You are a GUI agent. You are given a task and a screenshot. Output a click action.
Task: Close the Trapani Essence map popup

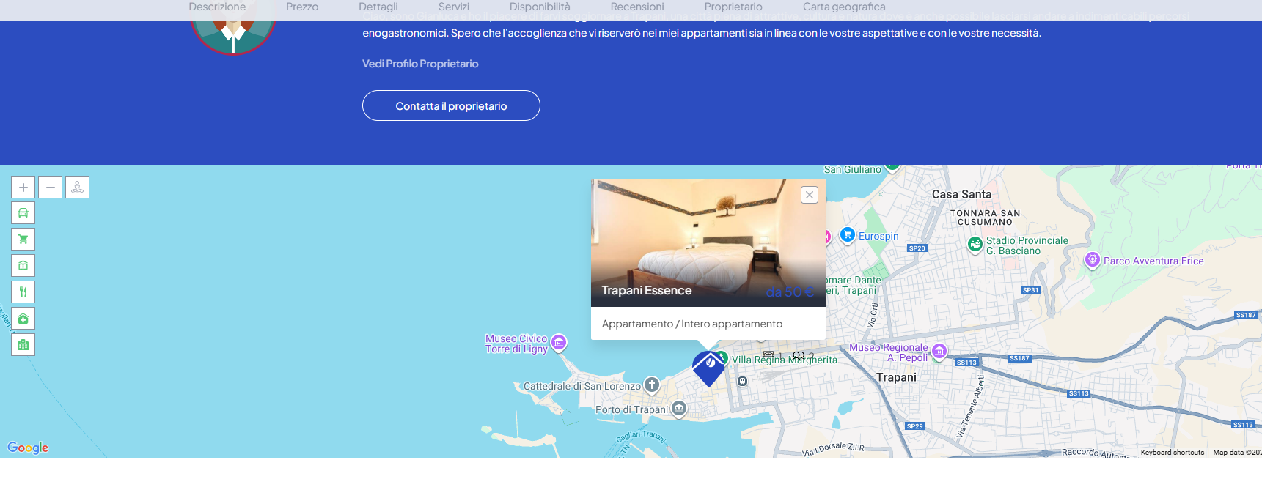click(810, 195)
